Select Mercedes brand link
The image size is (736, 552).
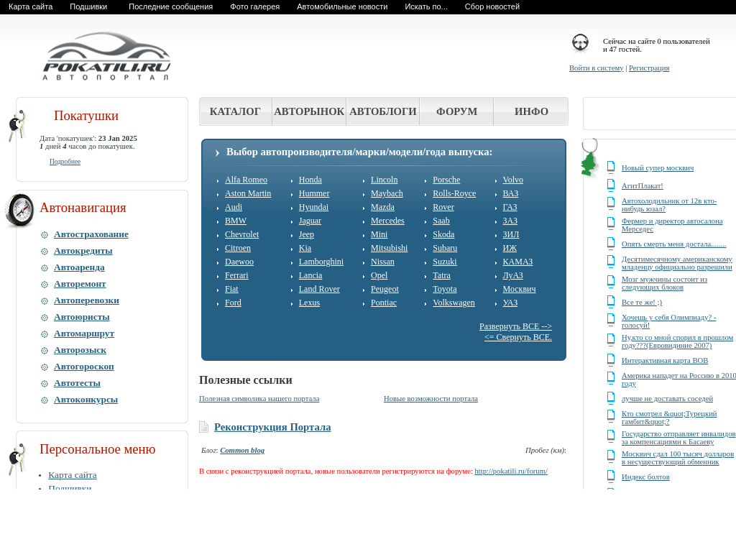387,221
